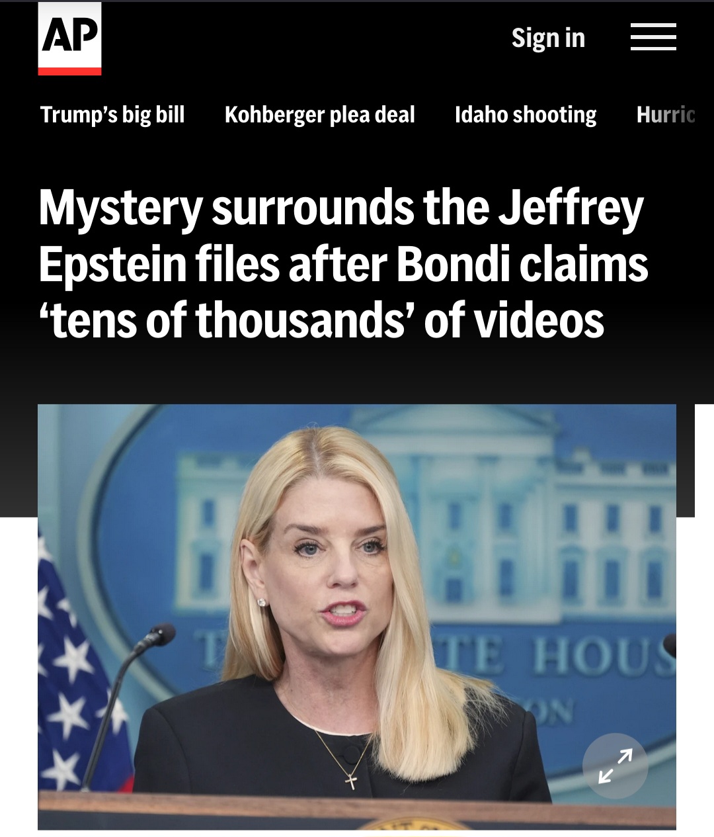
Task: Open the Epstein files article headline
Action: tap(343, 263)
